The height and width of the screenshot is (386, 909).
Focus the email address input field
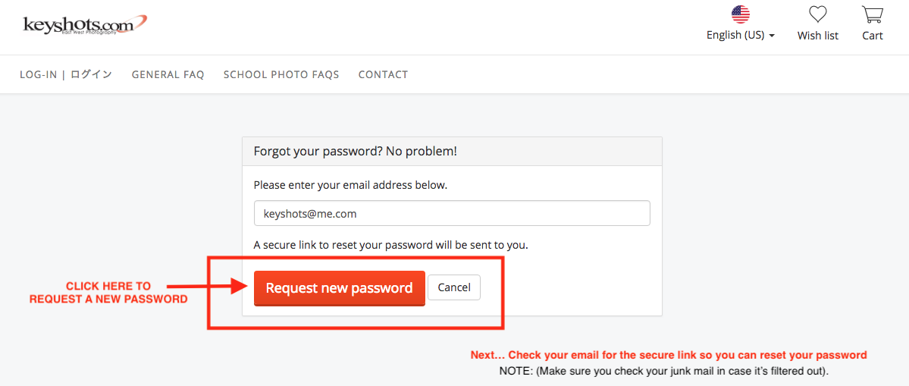tap(452, 213)
